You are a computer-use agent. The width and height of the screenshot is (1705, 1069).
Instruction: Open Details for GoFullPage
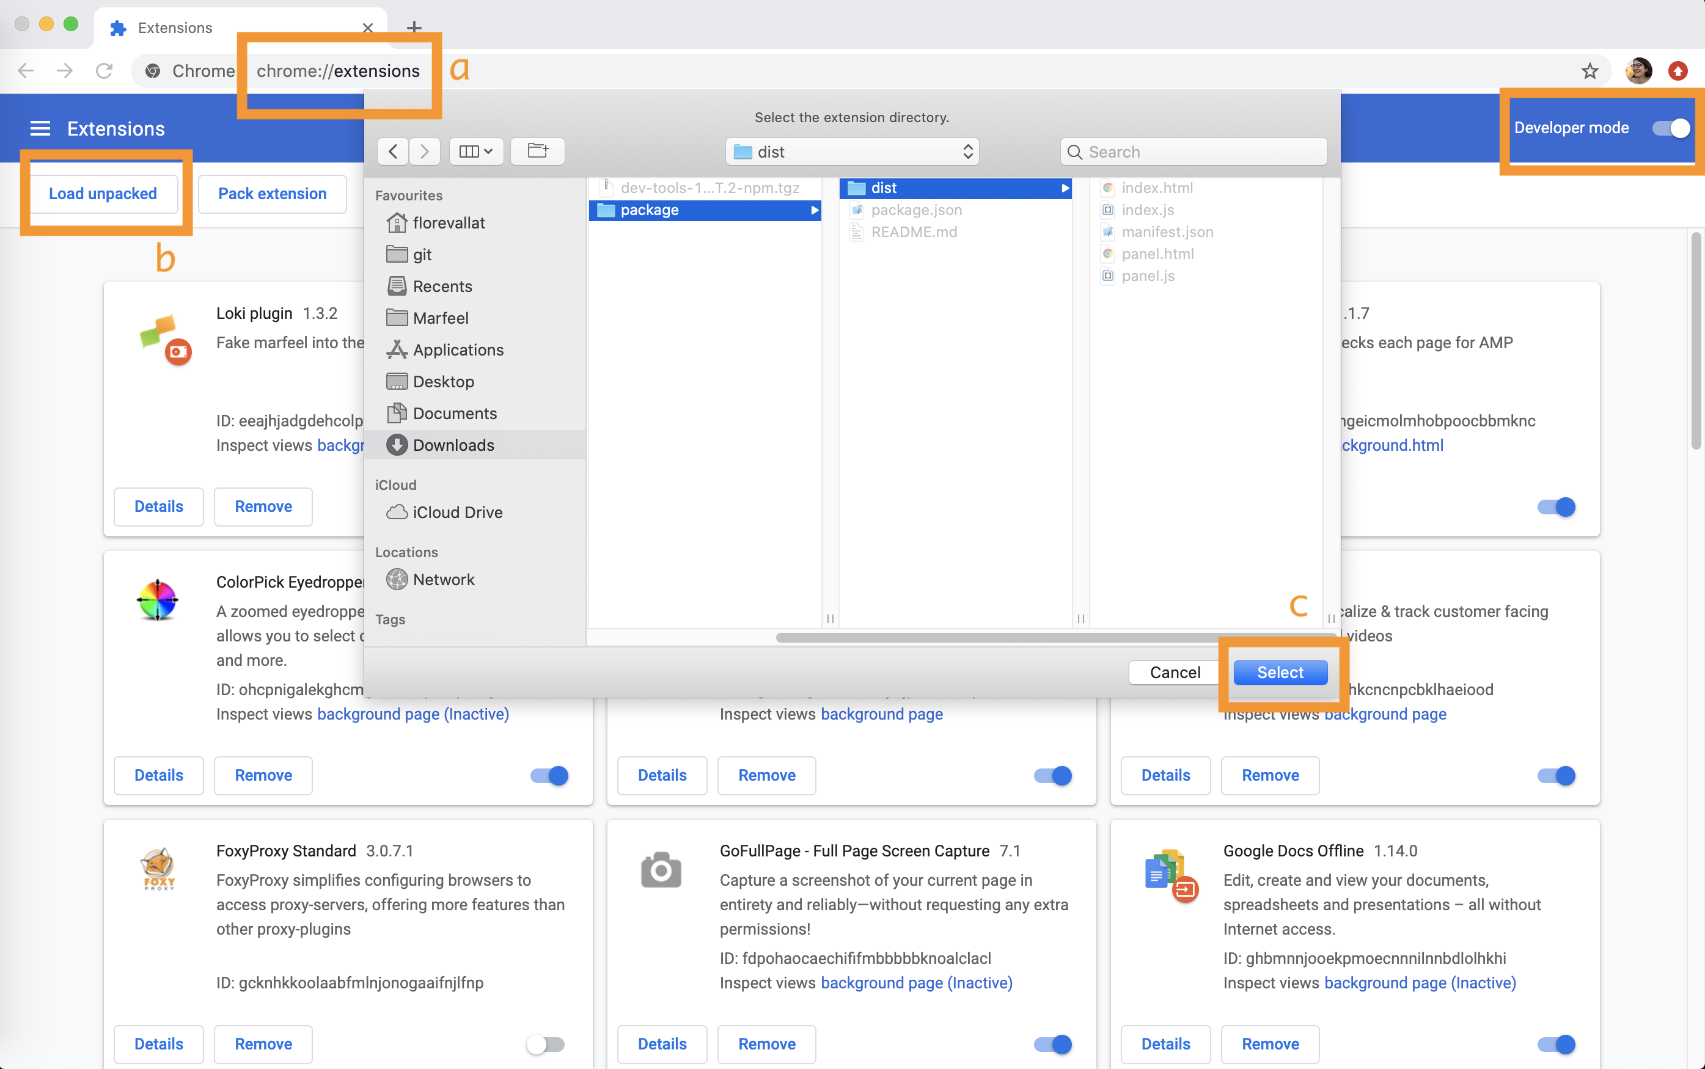coord(662,1044)
